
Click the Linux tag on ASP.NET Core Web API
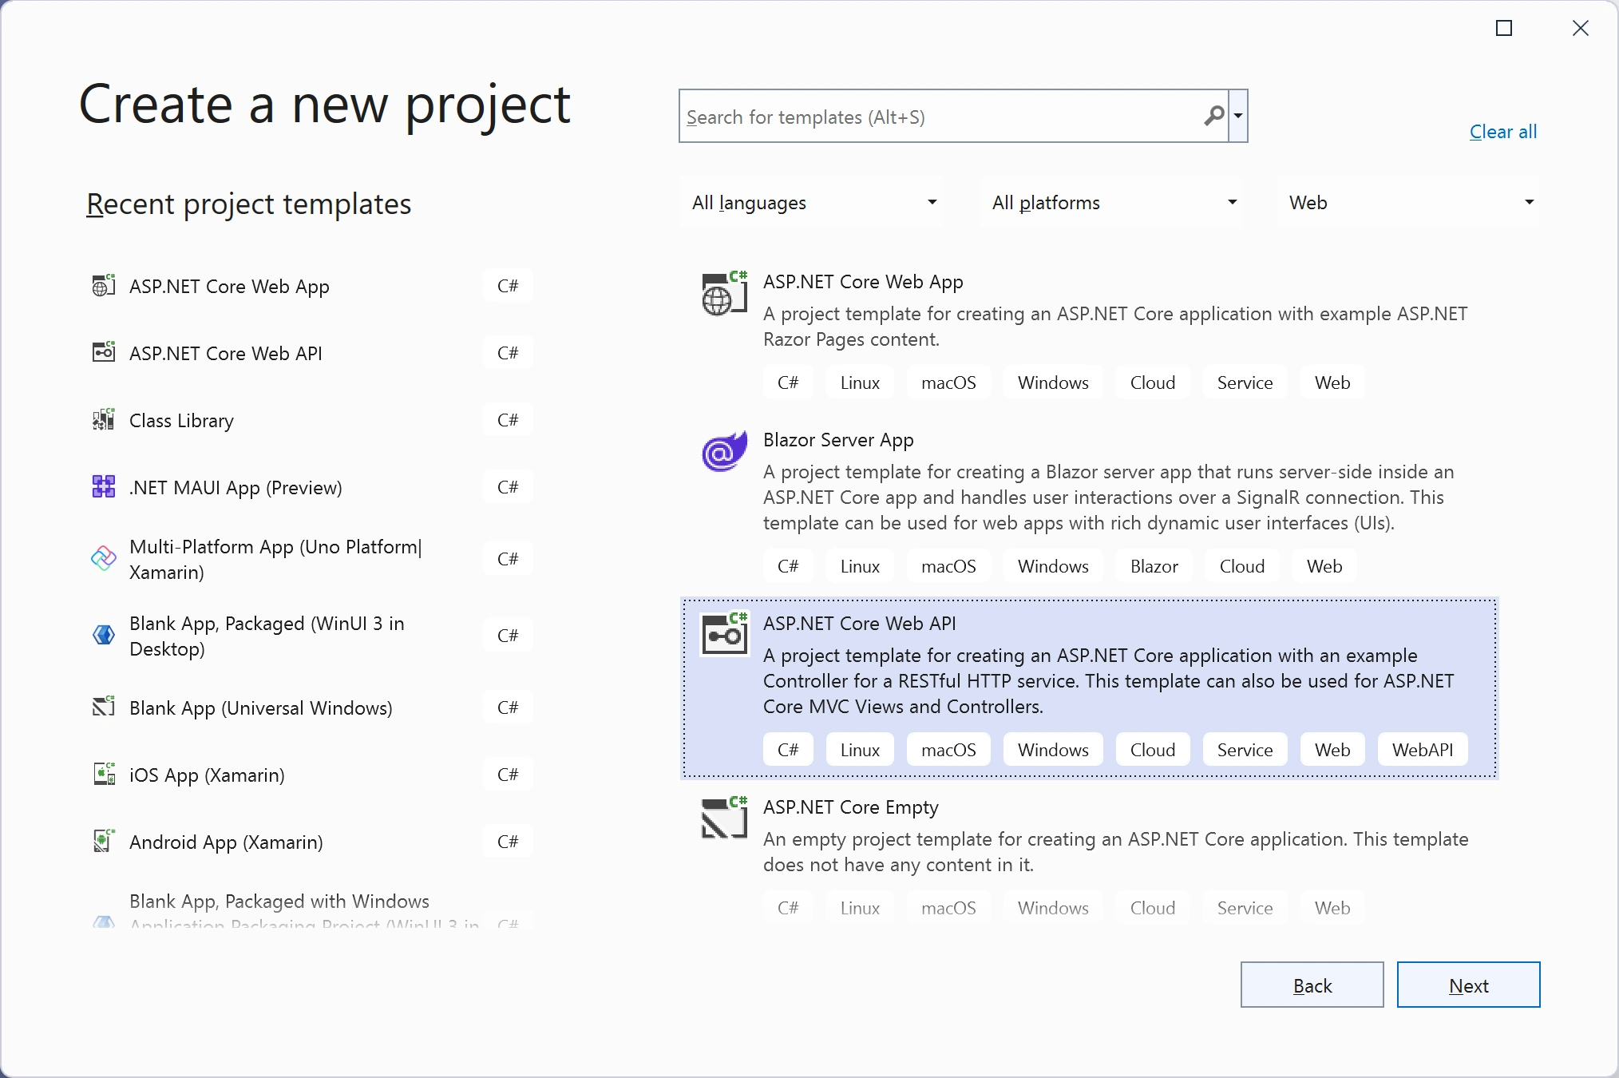point(860,749)
